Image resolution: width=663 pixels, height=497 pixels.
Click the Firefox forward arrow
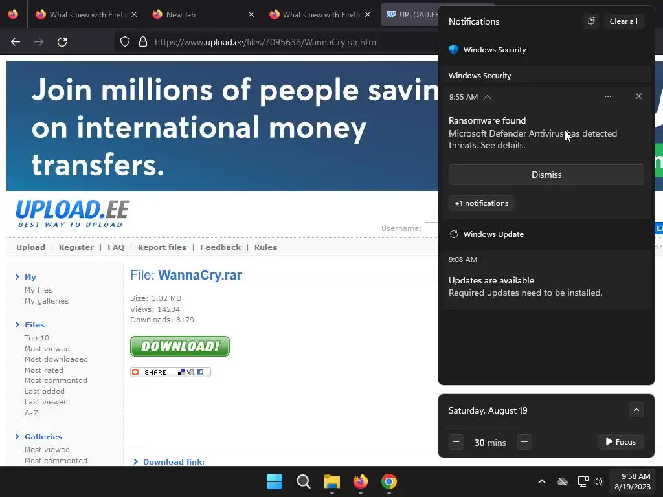coord(38,42)
